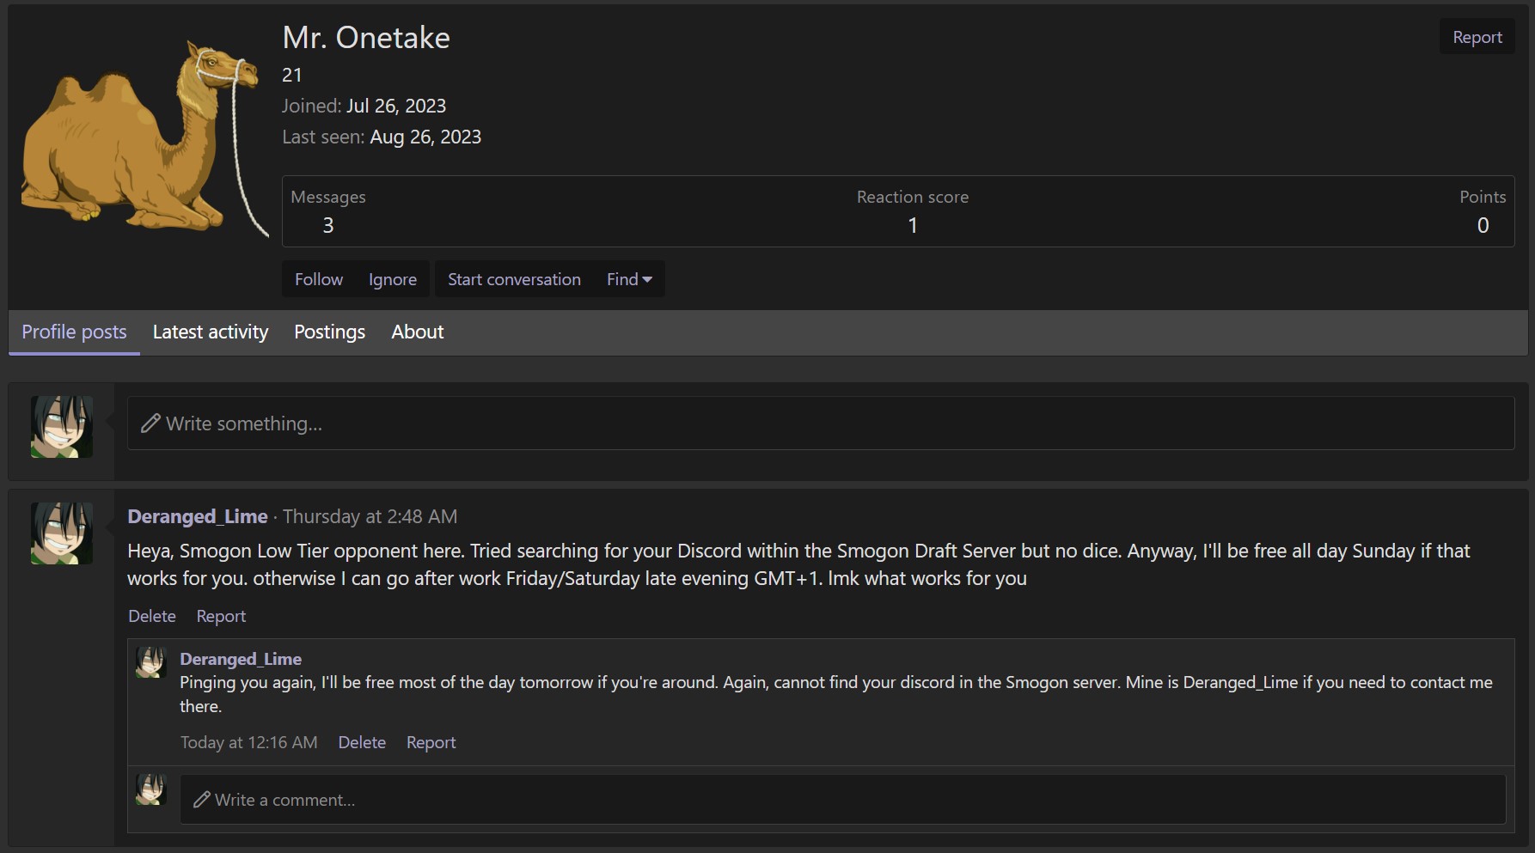Click Deranged_Lime's avatar on the profile post

click(x=62, y=533)
